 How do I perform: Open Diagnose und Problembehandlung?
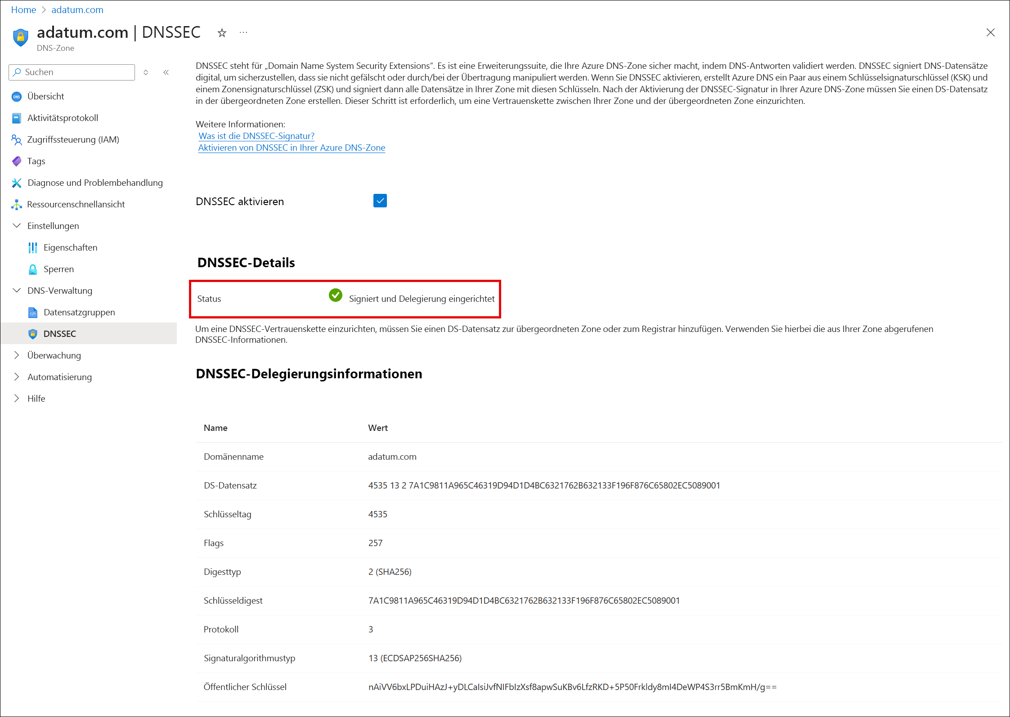tap(95, 183)
